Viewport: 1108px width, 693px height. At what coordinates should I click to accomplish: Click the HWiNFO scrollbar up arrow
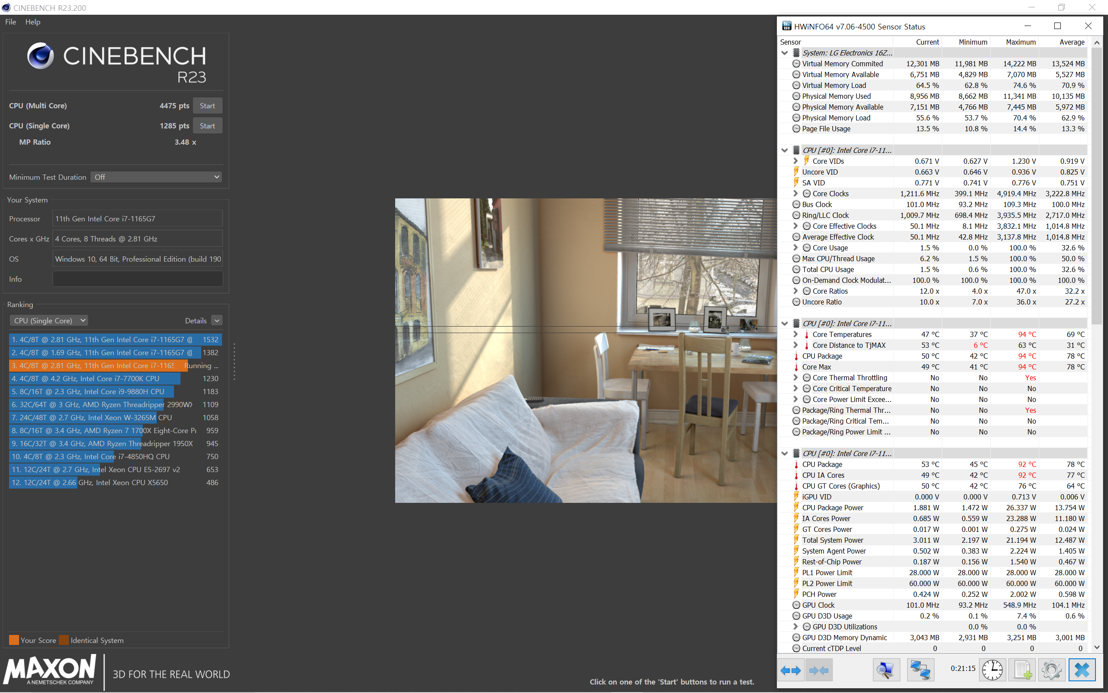pos(1097,42)
